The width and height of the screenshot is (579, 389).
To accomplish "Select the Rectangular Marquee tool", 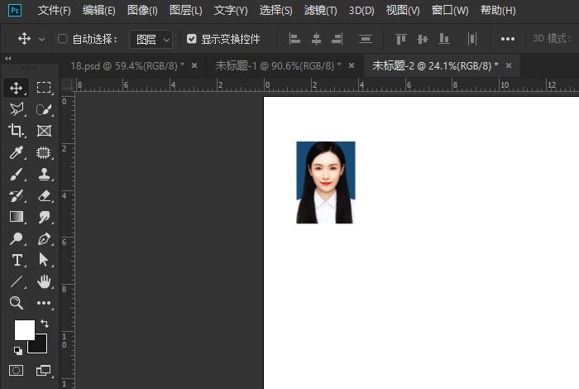I will (44, 88).
